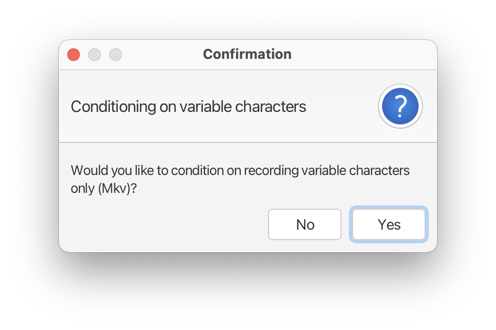This screenshot has height=330, width=496.
Task: Click the No button beside Yes
Action: [305, 224]
